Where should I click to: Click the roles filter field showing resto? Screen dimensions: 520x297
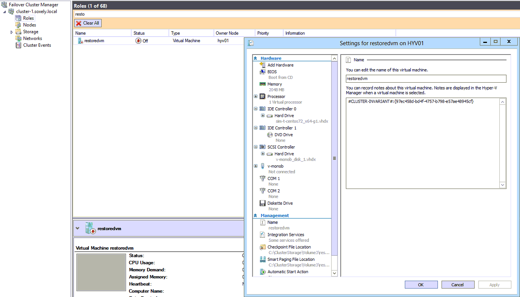coord(159,14)
